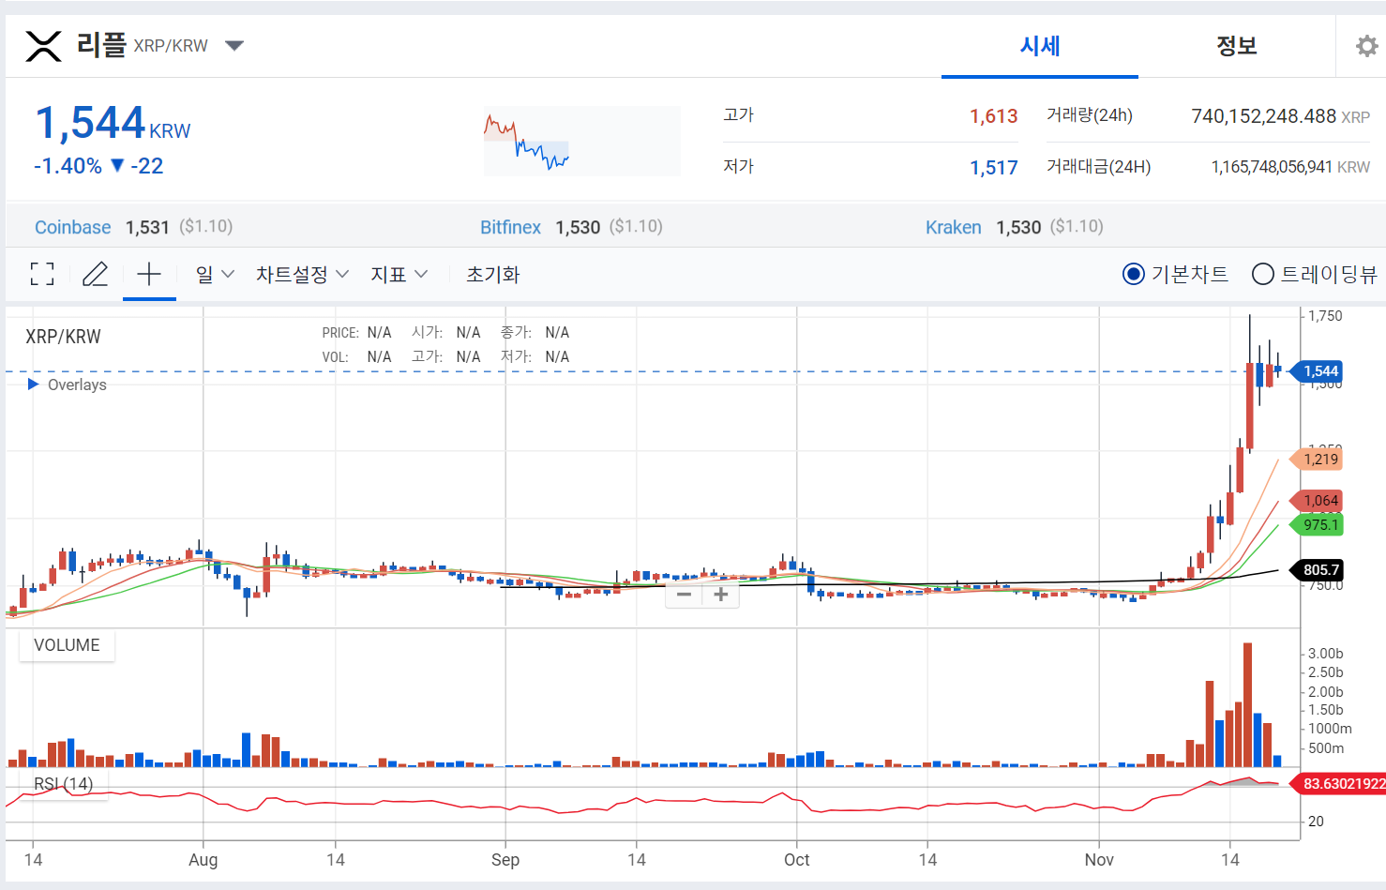
Task: Click the green 975.1 moving average tag
Action: (1318, 524)
